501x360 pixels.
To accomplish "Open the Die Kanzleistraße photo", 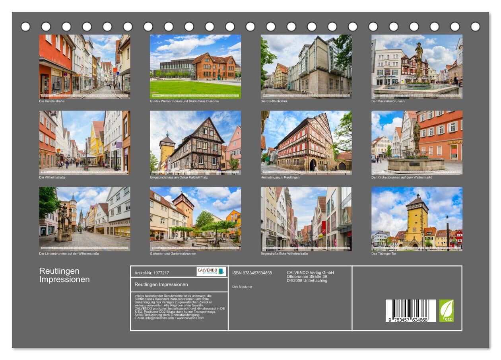I will (x=84, y=66).
